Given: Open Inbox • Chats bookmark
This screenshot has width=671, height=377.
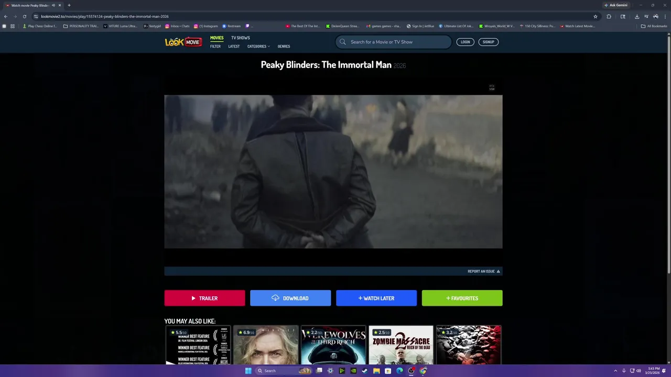Looking at the screenshot, I should tap(177, 26).
